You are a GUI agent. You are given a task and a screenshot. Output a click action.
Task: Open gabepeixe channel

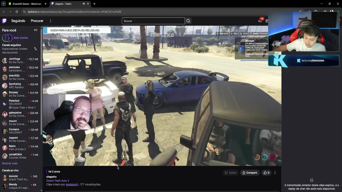pyautogui.click(x=21, y=114)
